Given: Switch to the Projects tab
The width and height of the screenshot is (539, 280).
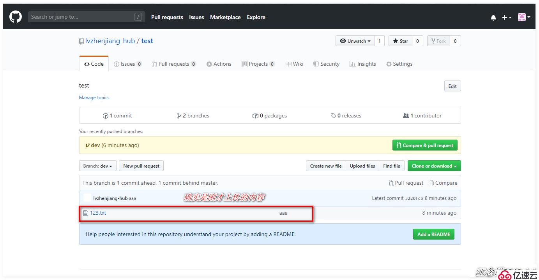Looking at the screenshot, I should coord(258,64).
